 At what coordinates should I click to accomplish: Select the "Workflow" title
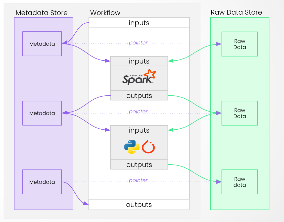pyautogui.click(x=105, y=13)
